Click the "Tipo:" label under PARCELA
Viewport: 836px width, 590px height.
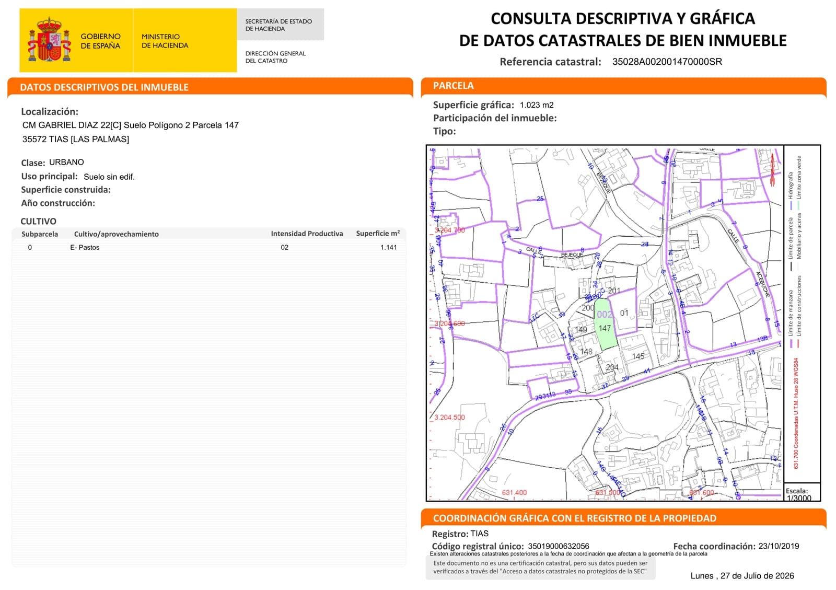(x=445, y=131)
